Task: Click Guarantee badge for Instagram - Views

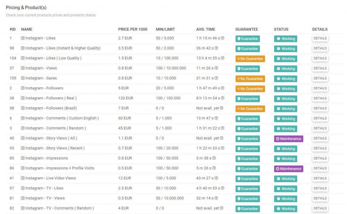Action: tap(247, 68)
